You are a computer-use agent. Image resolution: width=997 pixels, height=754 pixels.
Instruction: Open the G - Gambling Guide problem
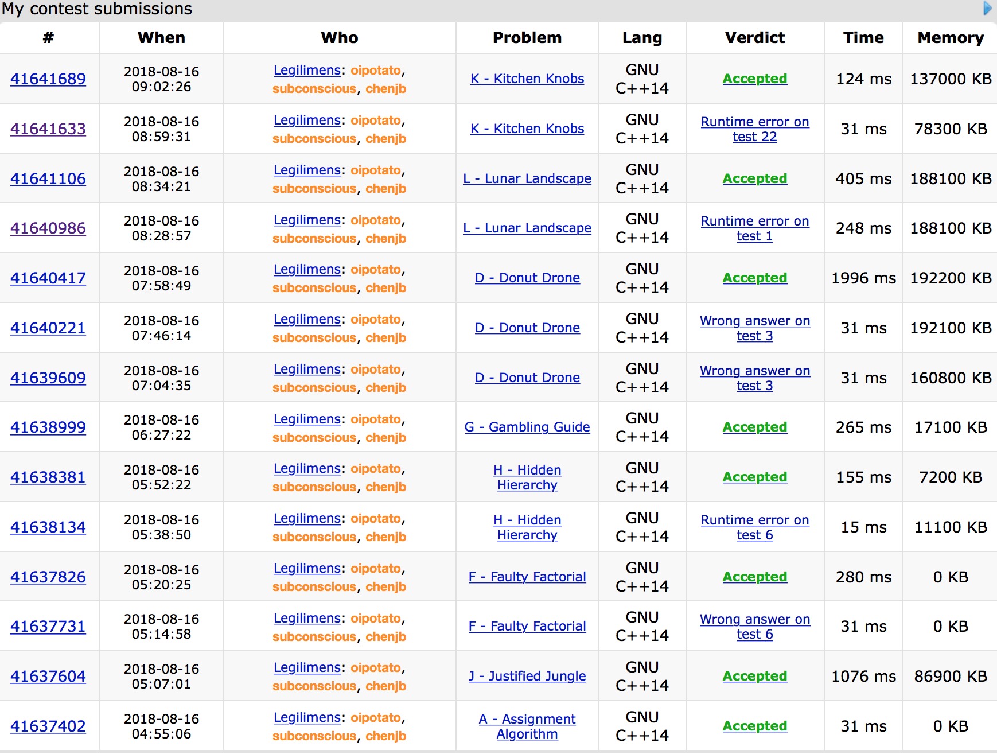click(x=527, y=427)
